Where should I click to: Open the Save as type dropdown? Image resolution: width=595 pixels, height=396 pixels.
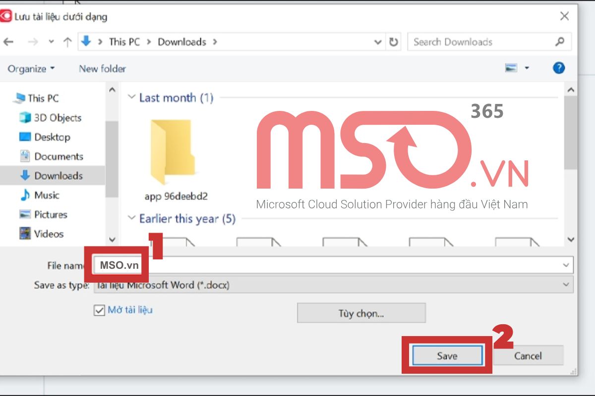click(566, 285)
